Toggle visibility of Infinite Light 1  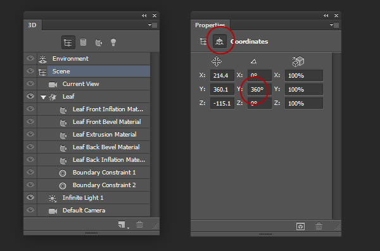point(30,197)
